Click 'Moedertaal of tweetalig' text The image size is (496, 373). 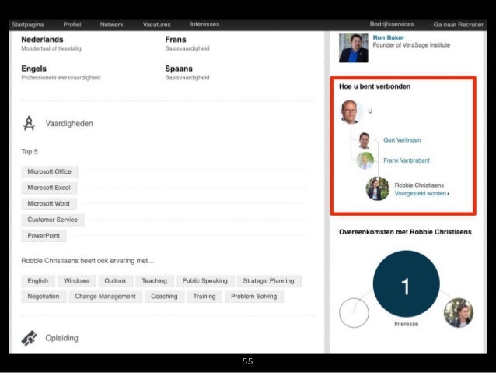51,48
